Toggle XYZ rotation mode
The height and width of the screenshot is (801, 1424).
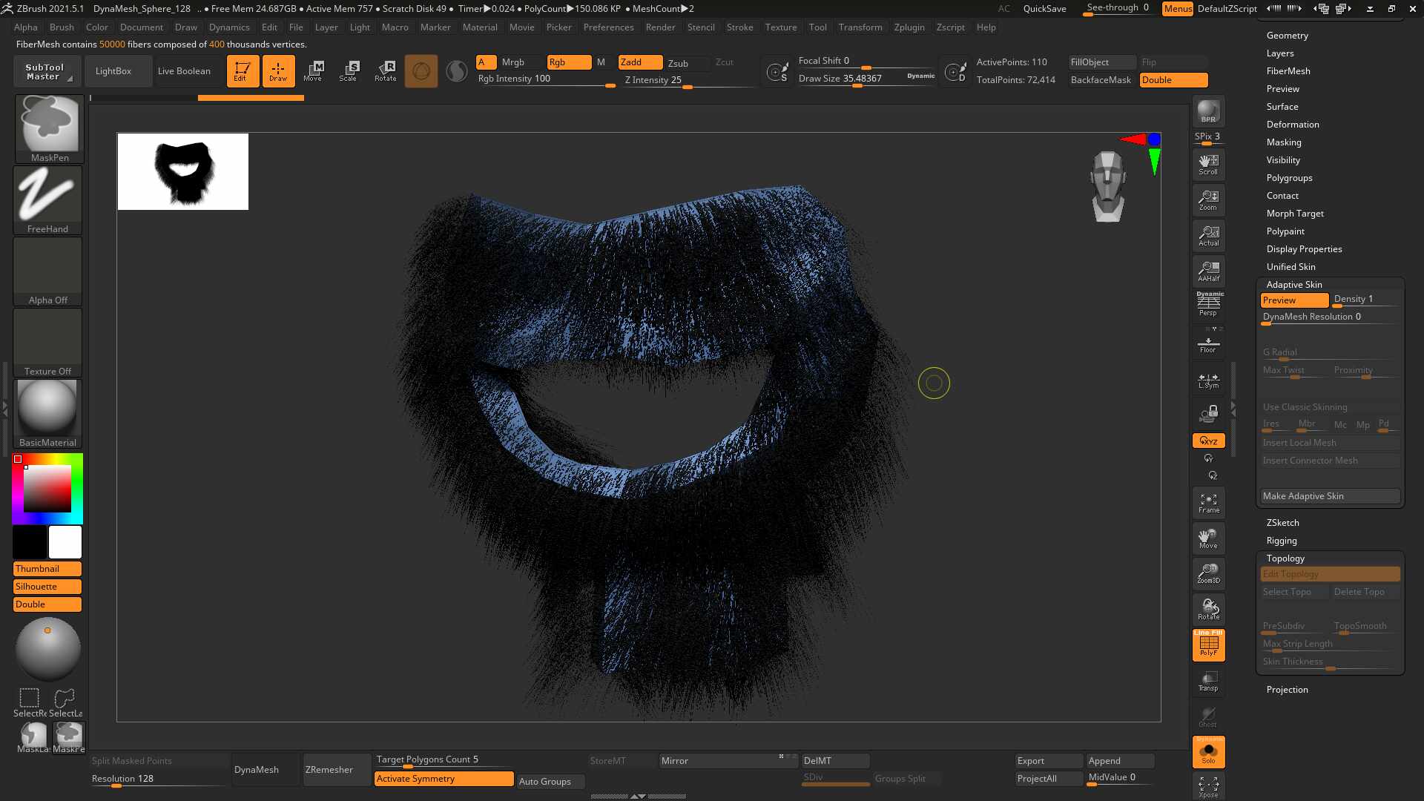(x=1208, y=441)
